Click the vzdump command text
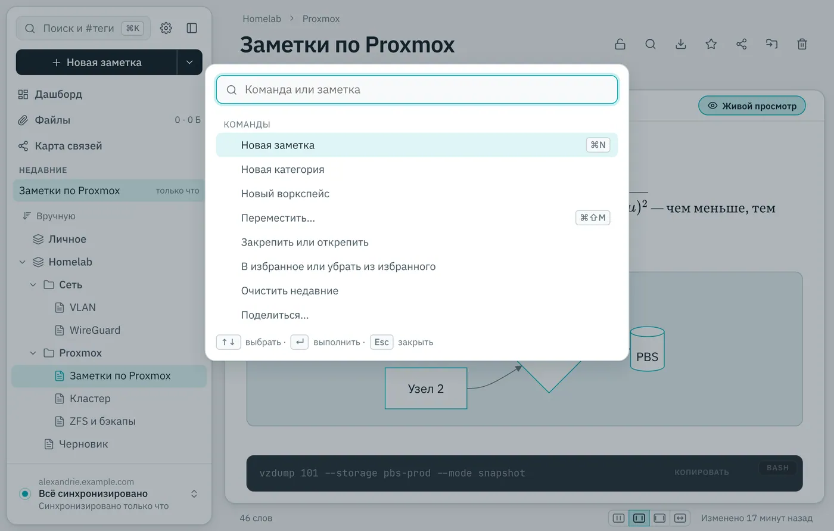 point(393,473)
